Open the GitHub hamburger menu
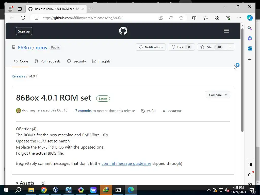The image size is (260, 195). click(226, 31)
